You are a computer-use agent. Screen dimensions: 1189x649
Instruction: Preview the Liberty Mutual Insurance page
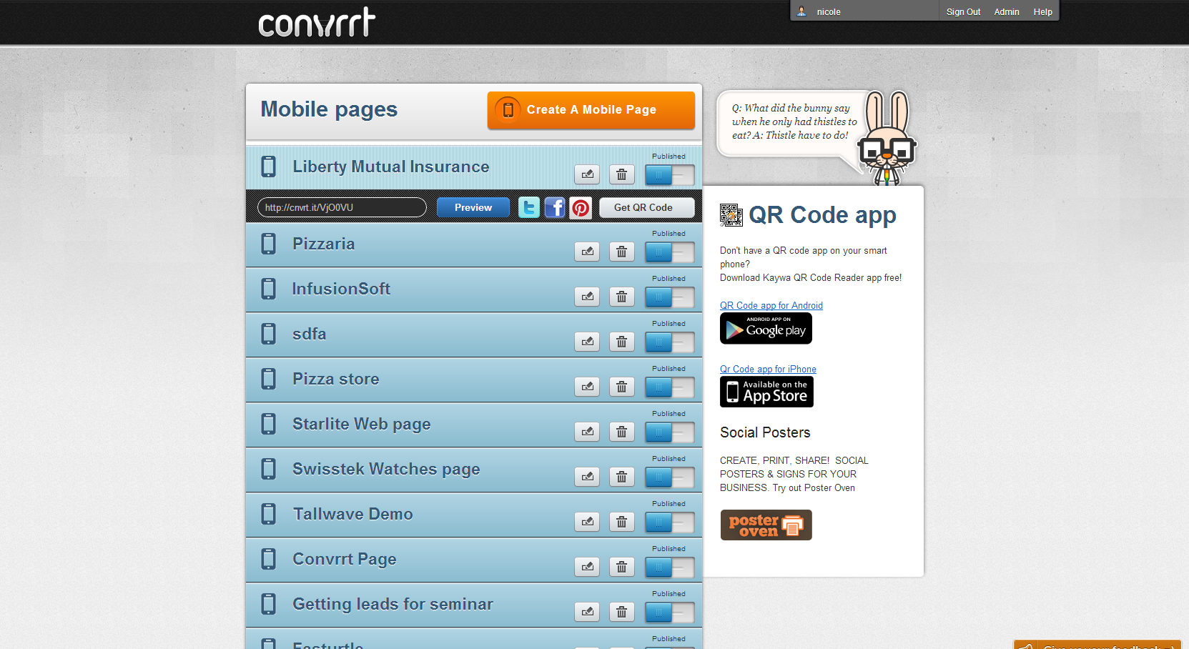[473, 207]
